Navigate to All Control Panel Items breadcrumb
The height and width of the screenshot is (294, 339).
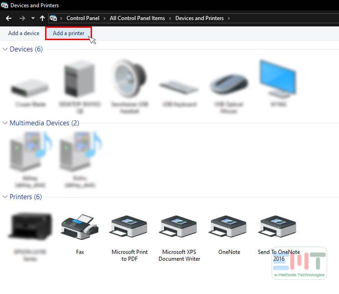tap(137, 18)
